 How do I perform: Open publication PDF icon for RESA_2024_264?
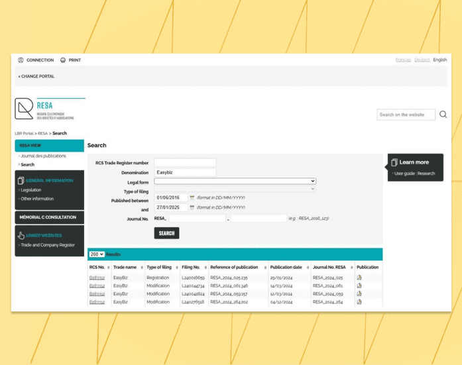coord(359,301)
